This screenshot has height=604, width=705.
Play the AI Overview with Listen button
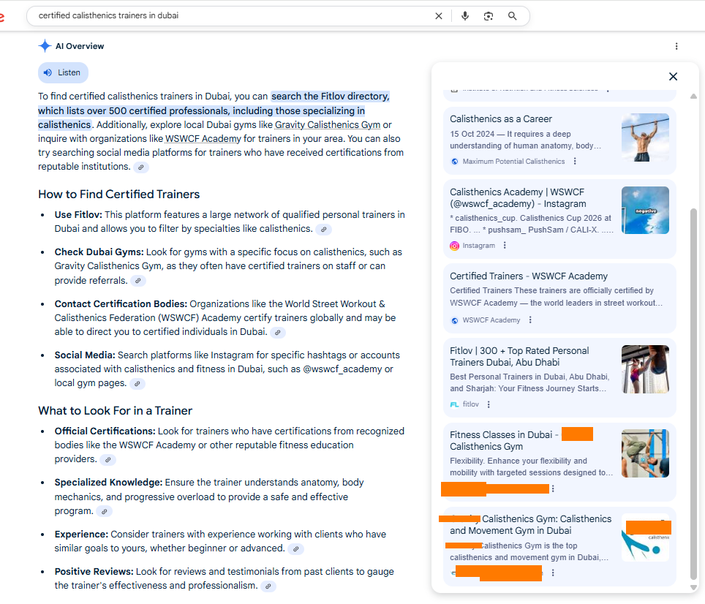(63, 72)
